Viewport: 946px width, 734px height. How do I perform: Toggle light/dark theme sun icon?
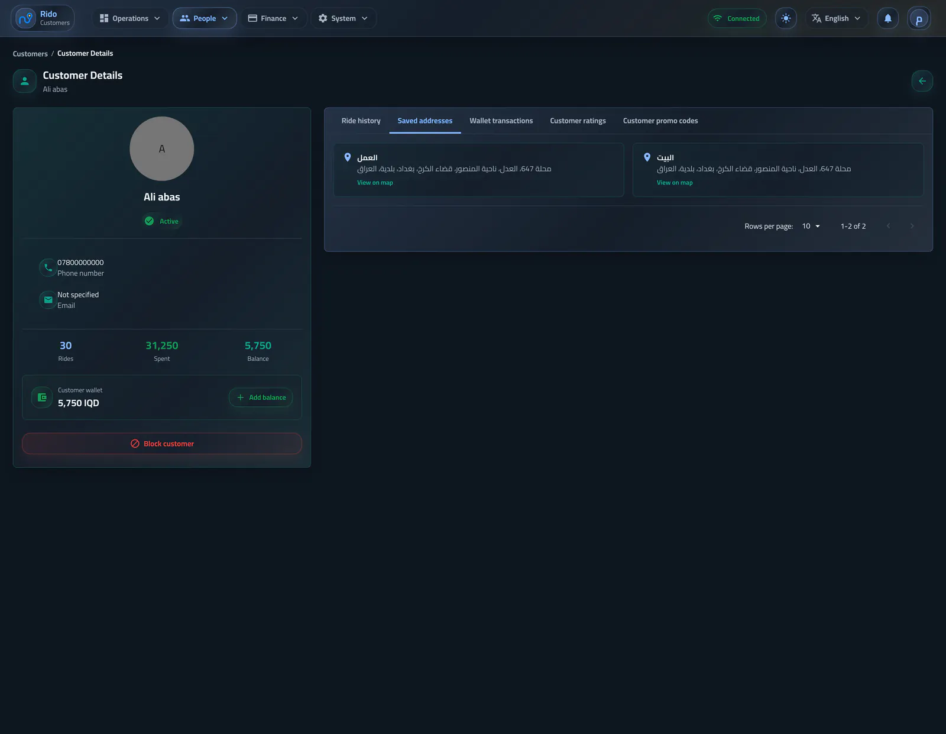786,18
